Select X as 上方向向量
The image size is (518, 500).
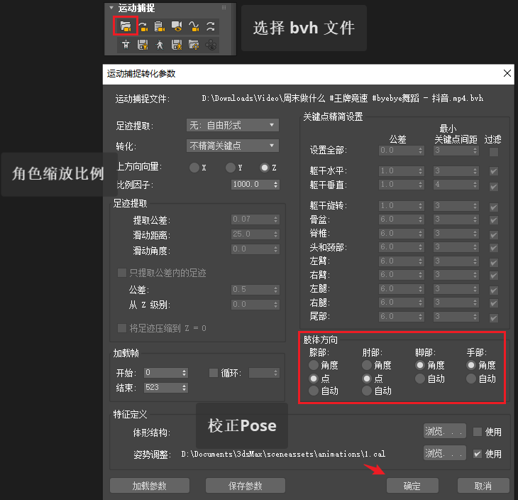coord(194,168)
